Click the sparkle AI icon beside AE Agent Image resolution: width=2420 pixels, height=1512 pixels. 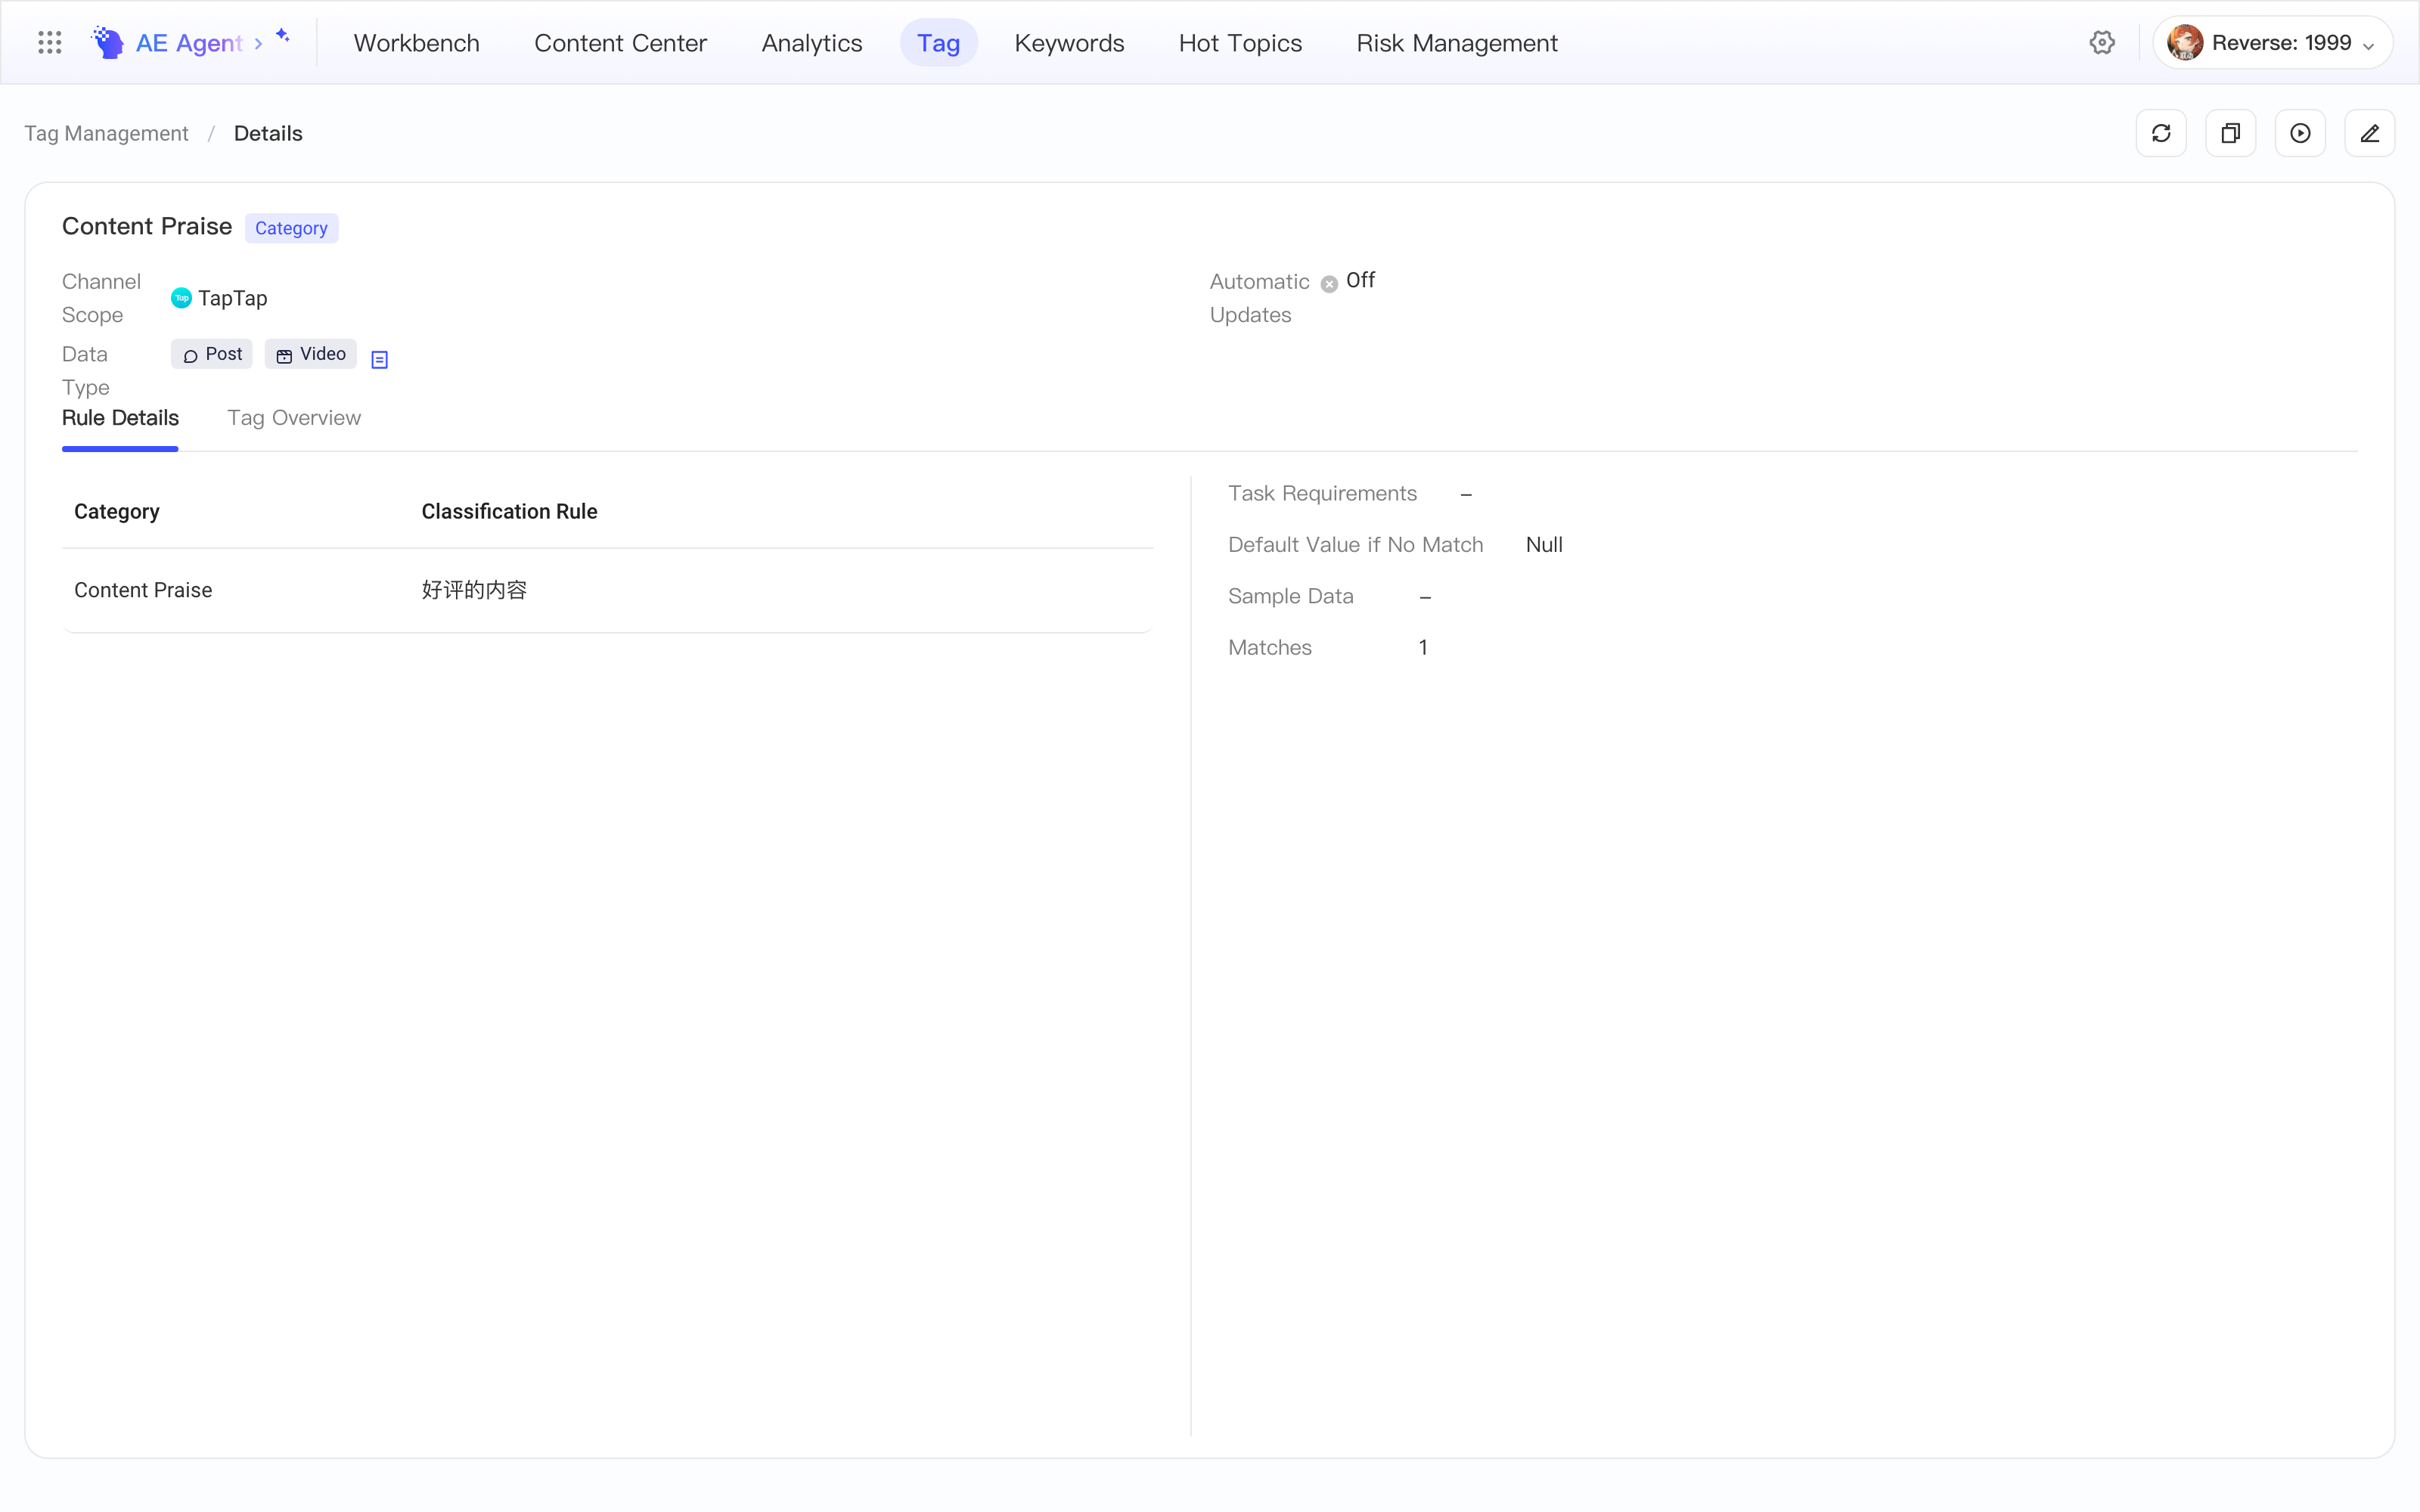pyautogui.click(x=283, y=35)
